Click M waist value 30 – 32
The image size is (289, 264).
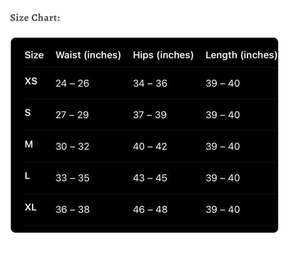click(x=72, y=146)
